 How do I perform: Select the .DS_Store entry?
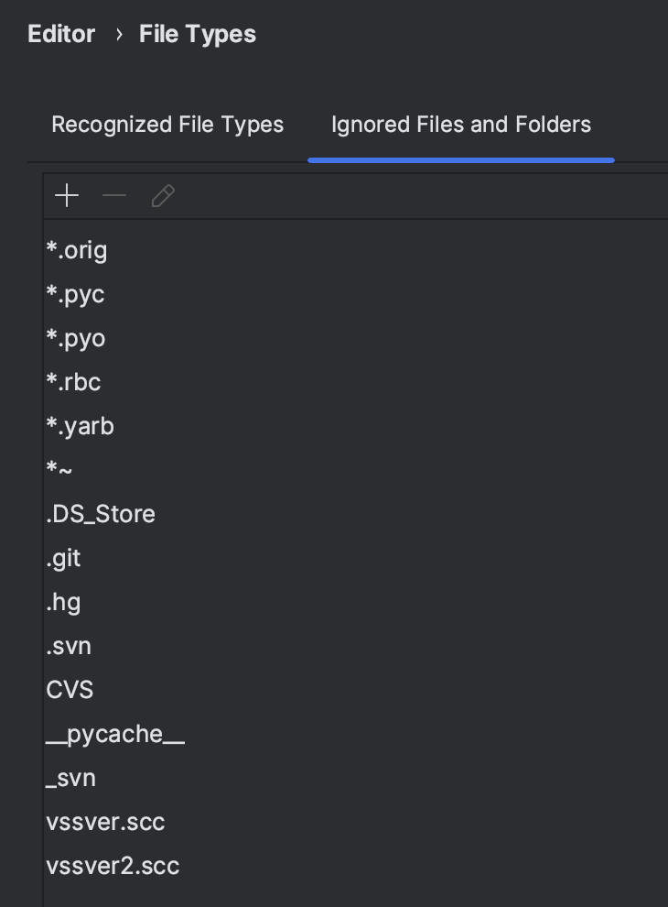click(101, 514)
